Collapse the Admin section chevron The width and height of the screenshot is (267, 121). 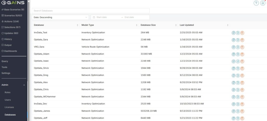pyautogui.click(x=24, y=85)
